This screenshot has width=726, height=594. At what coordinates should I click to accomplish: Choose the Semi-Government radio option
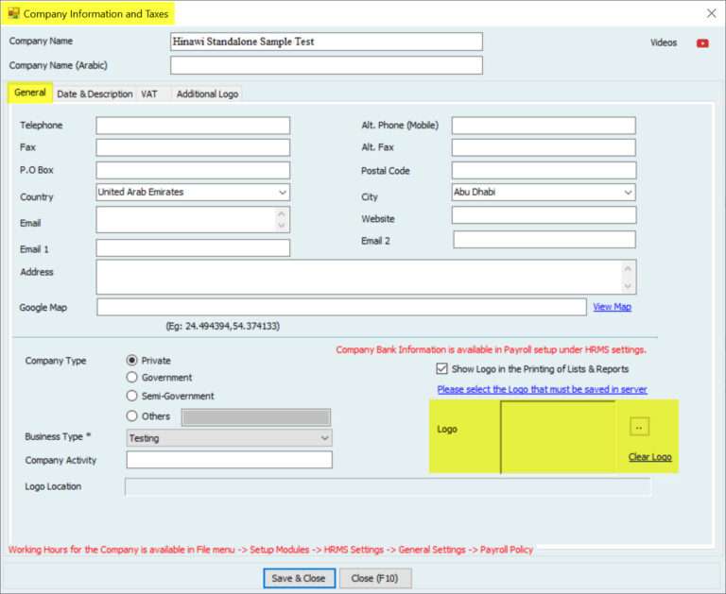click(132, 397)
